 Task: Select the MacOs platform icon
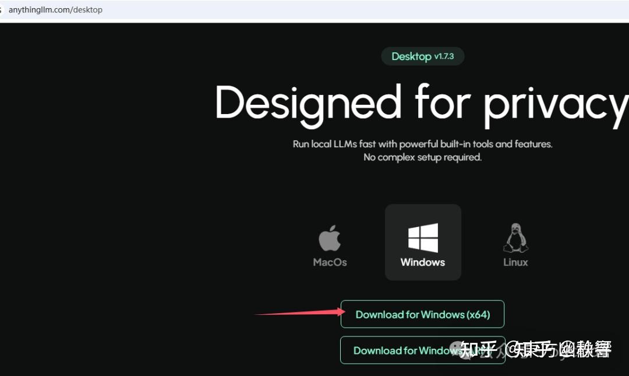[329, 238]
